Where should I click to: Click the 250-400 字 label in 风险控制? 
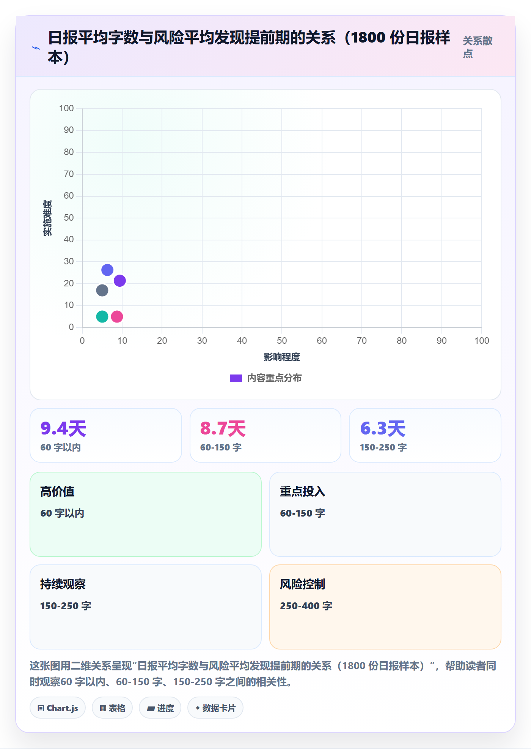coord(306,606)
